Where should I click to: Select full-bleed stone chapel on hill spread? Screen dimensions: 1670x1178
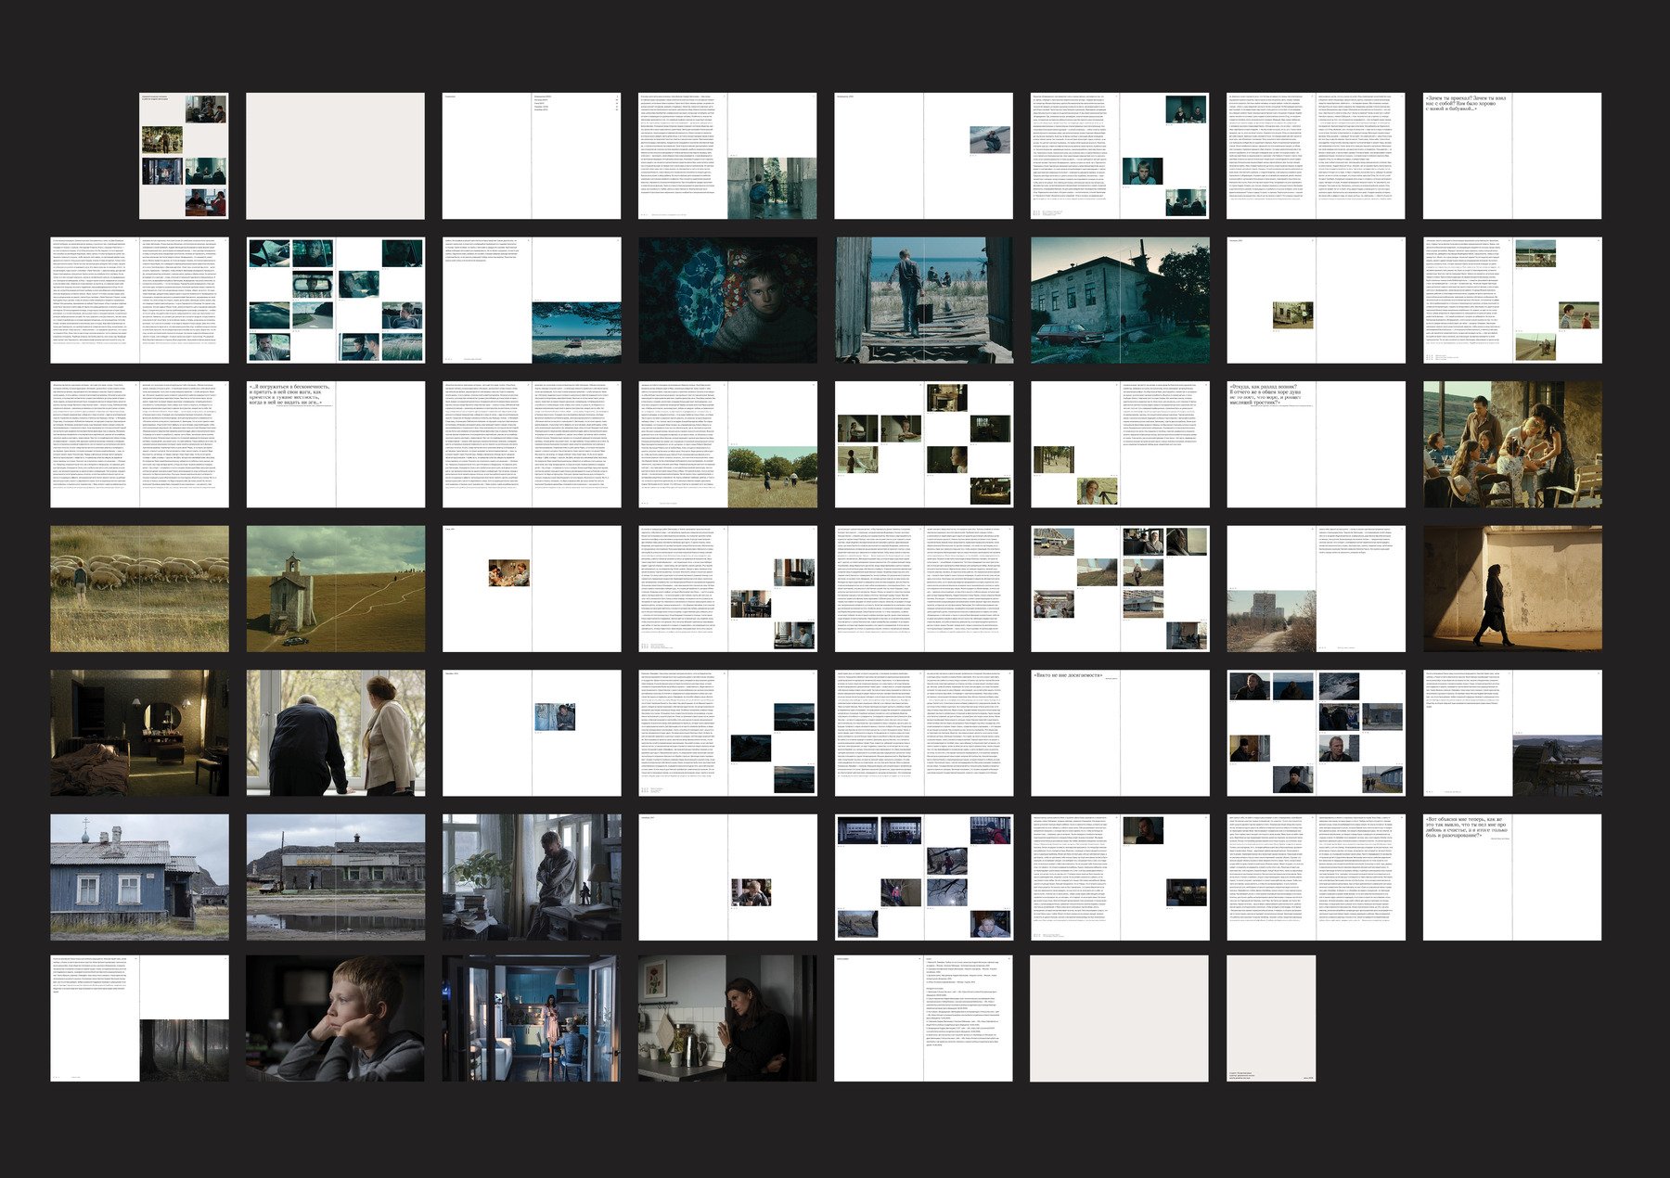tap(336, 589)
